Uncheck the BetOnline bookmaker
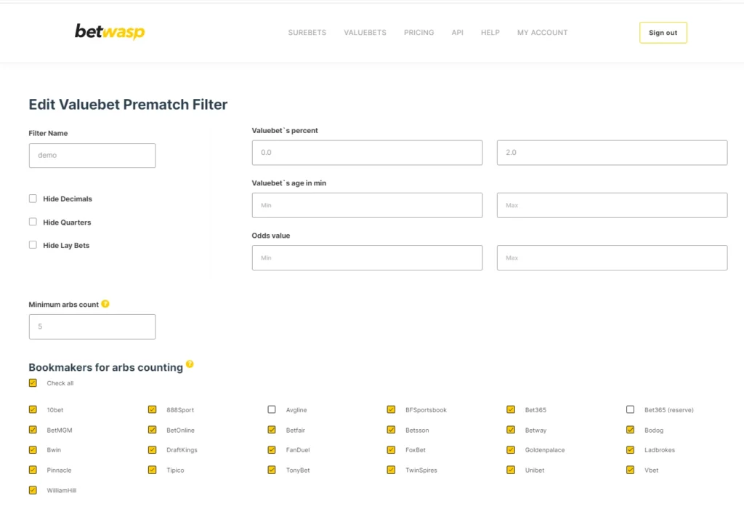 (x=153, y=430)
